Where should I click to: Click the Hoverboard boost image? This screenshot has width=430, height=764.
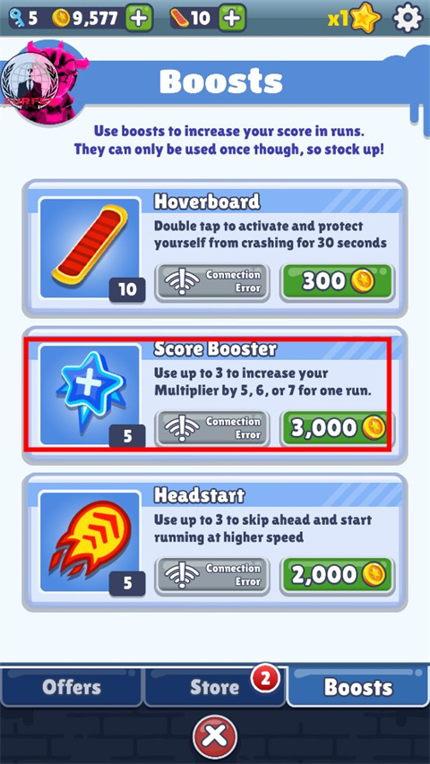point(90,247)
